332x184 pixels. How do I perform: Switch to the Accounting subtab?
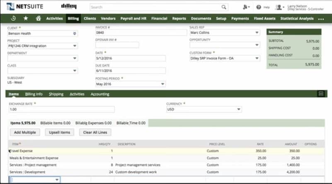pyautogui.click(x=100, y=94)
